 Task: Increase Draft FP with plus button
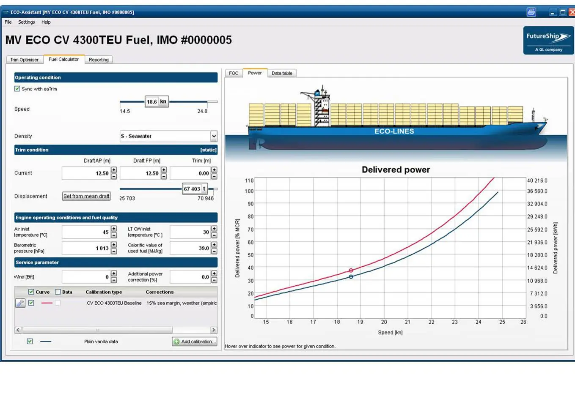164,170
